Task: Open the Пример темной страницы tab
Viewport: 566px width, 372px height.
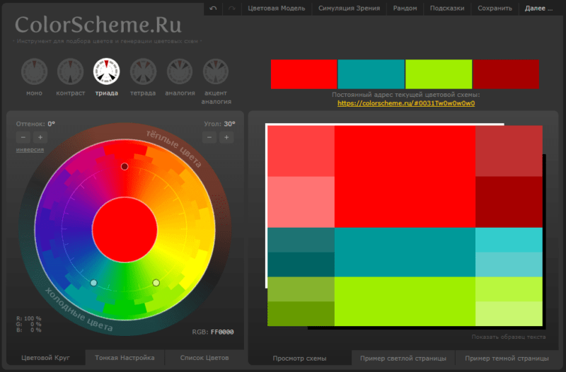Action: [507, 359]
